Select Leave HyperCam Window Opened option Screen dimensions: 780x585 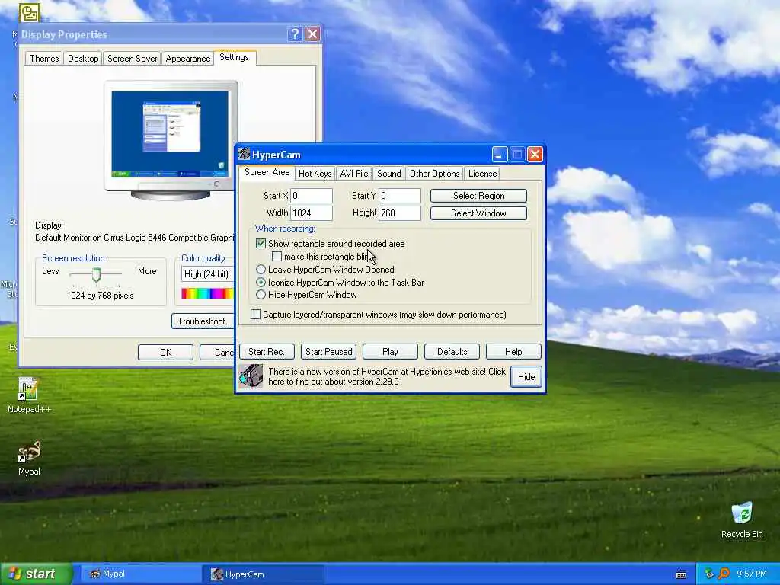tap(261, 269)
